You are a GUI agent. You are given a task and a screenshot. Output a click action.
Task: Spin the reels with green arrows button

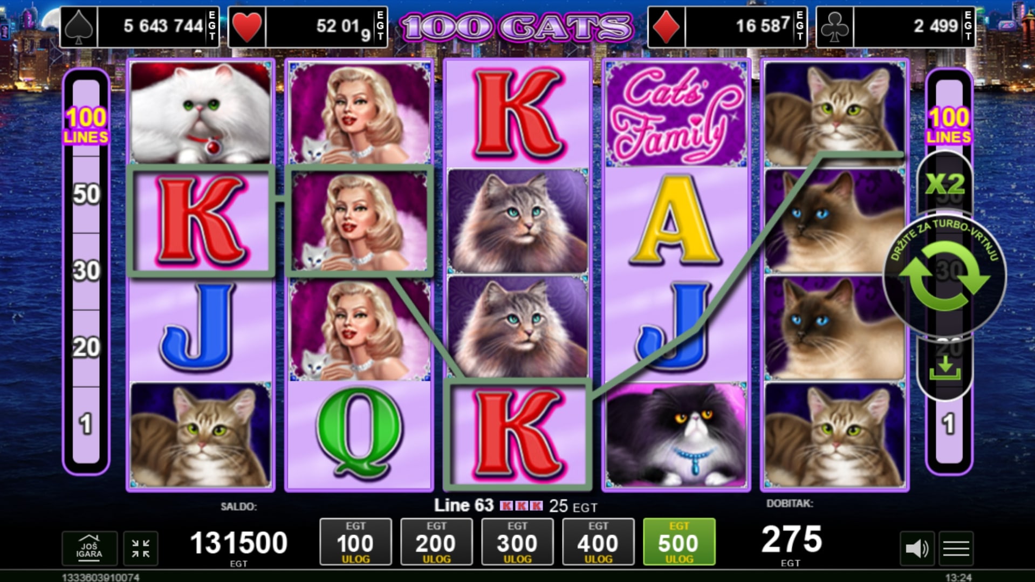944,276
